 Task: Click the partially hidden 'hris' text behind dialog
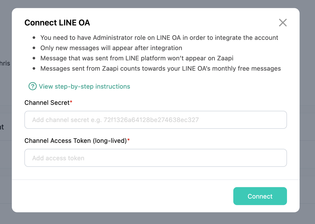coord(5,63)
